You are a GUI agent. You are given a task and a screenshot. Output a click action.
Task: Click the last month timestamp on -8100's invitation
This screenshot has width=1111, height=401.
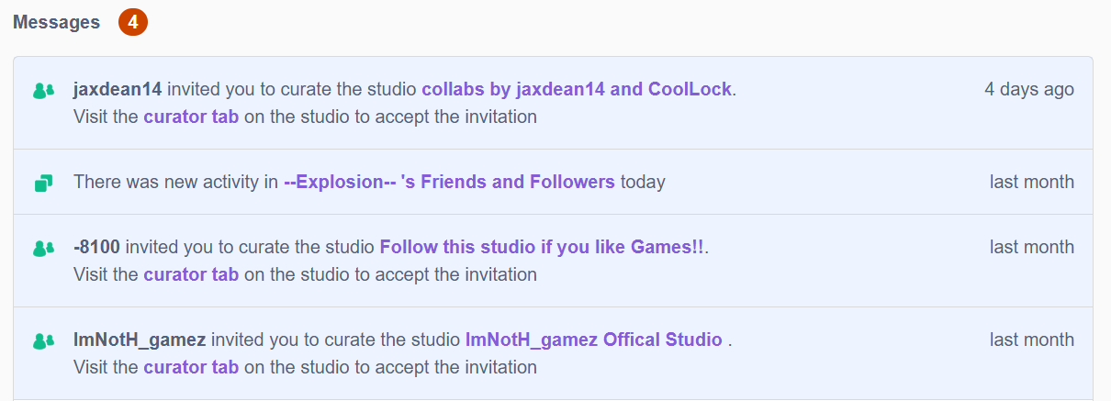coord(1031,247)
